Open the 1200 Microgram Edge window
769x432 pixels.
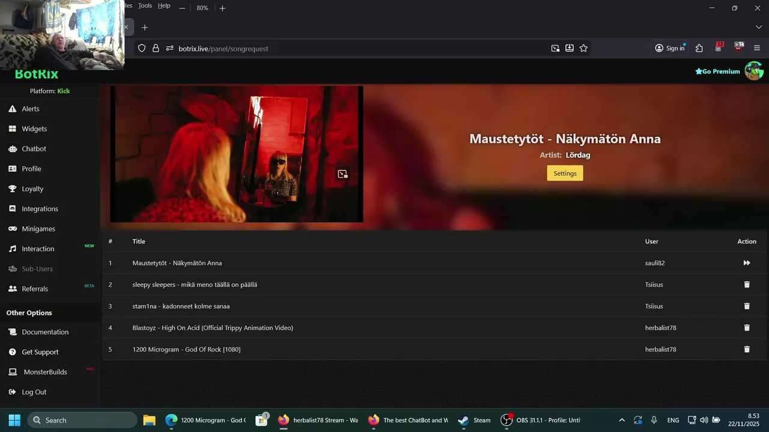(205, 420)
